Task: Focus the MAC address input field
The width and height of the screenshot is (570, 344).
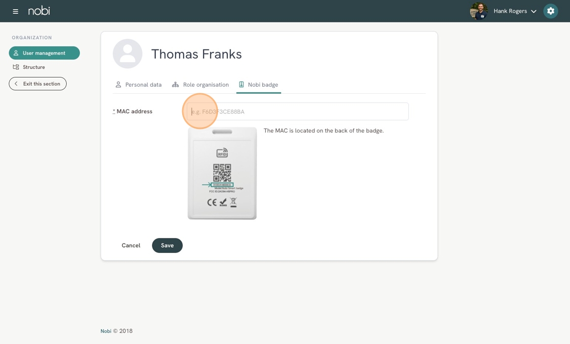Action: pos(297,112)
